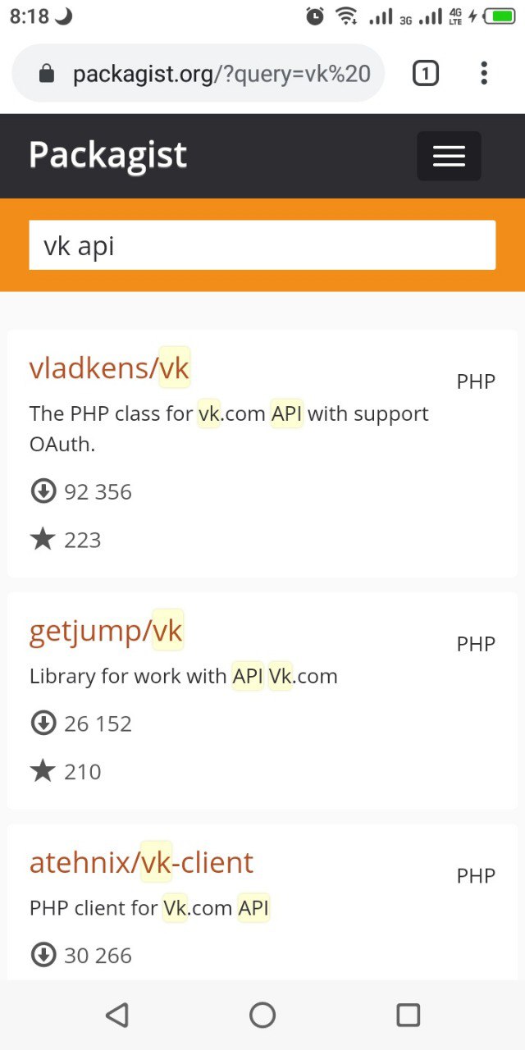The height and width of the screenshot is (1050, 525).
Task: Tap the lock icon in address bar
Action: tap(47, 75)
